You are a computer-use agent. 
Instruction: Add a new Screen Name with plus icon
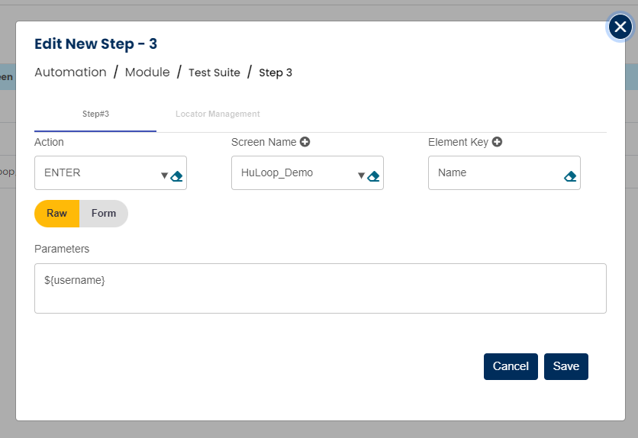pyautogui.click(x=305, y=142)
